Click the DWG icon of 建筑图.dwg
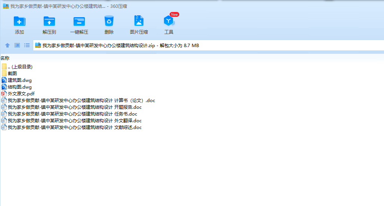 pos(4,80)
